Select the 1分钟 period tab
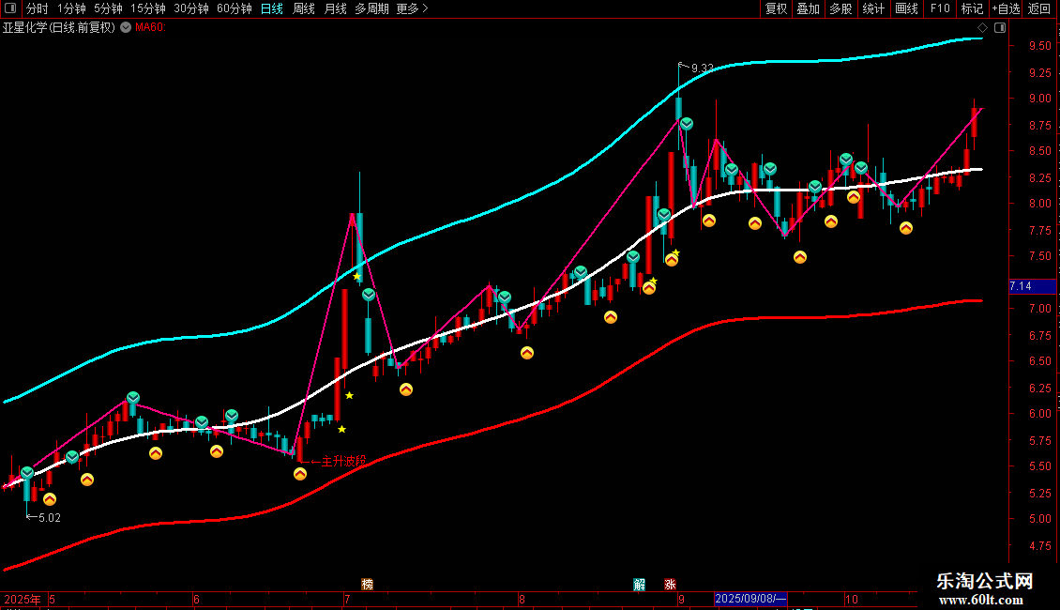Viewport: 1060px width, 610px height. pyautogui.click(x=71, y=8)
